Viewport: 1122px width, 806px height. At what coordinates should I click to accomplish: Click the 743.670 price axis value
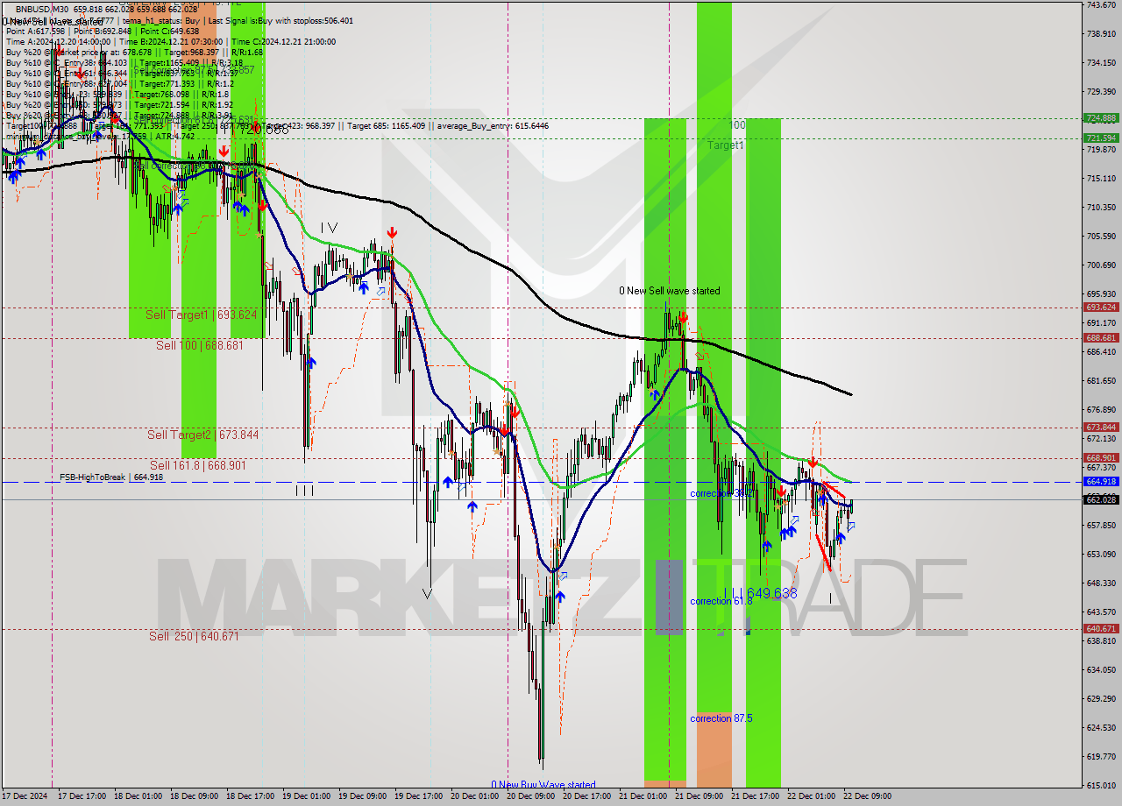click(1101, 5)
